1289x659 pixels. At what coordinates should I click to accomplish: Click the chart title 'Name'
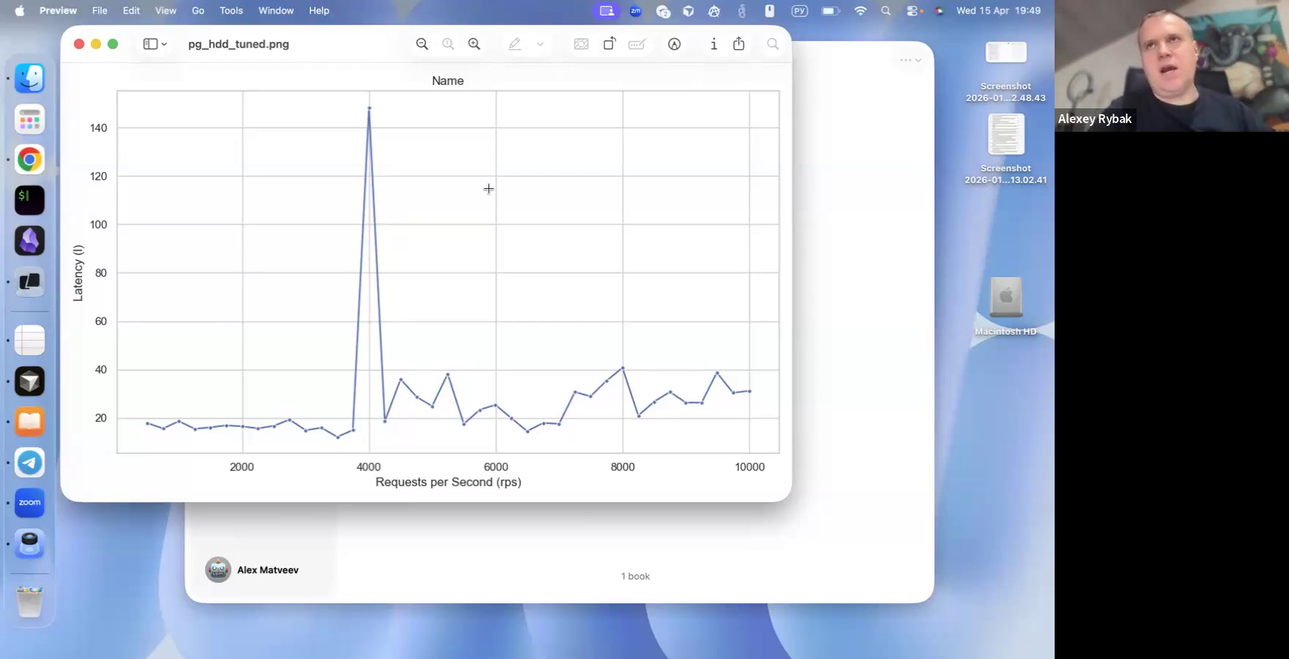point(447,81)
